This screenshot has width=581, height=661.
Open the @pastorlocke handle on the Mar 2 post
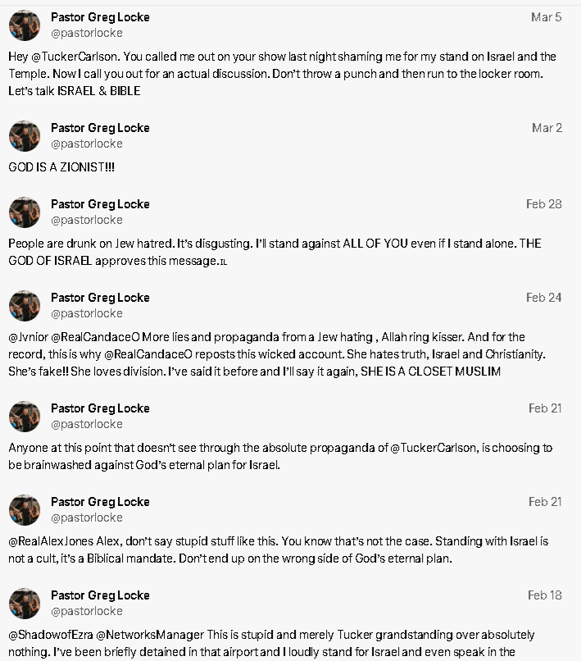pos(87,144)
